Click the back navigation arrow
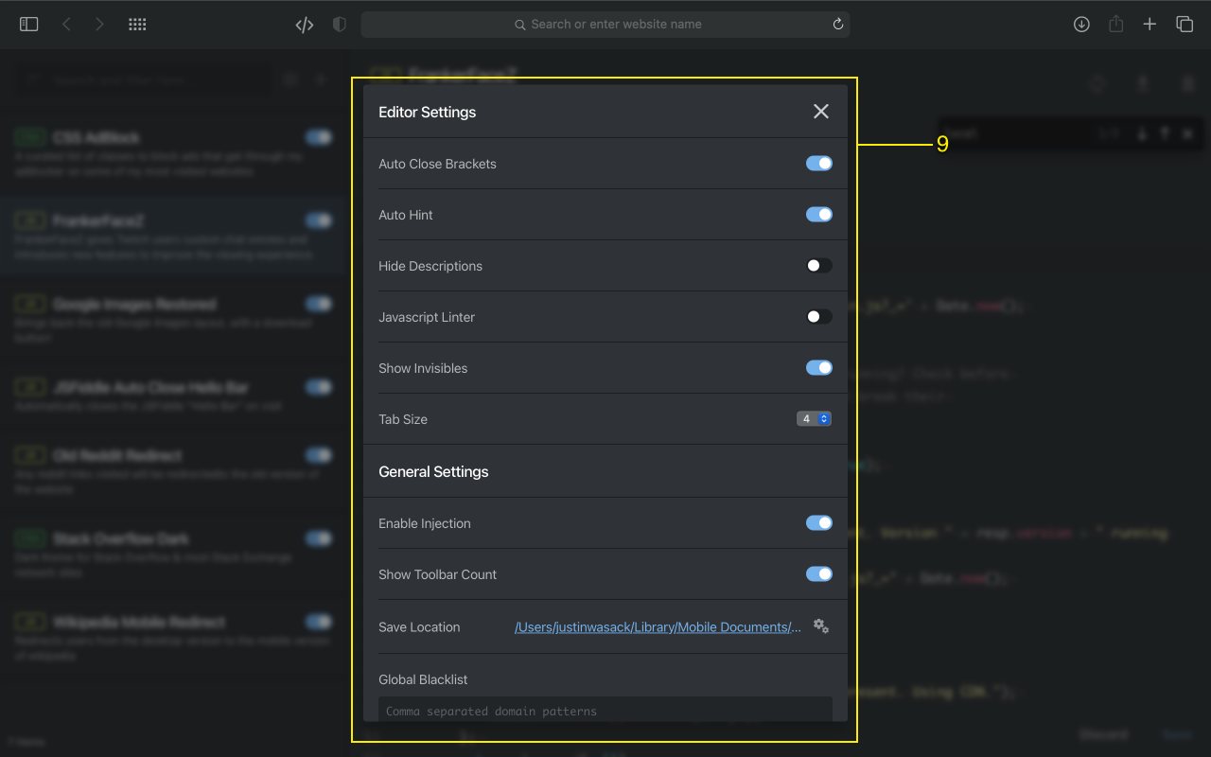1211x757 pixels. tap(65, 24)
